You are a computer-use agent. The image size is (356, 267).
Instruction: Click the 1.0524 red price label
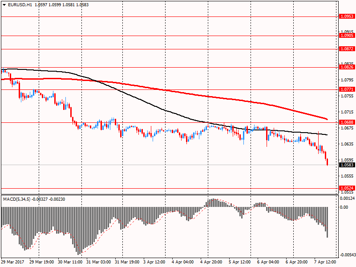click(x=347, y=188)
